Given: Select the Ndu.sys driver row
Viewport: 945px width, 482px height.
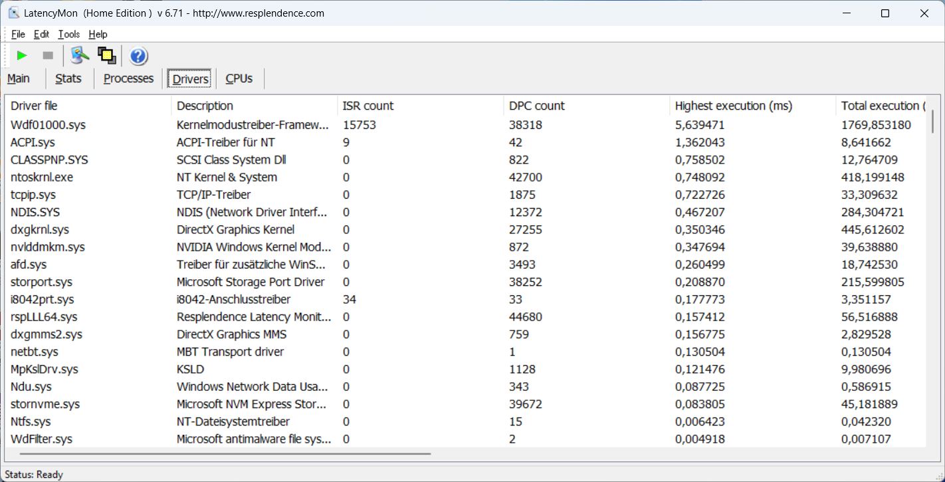Looking at the screenshot, I should 465,386.
